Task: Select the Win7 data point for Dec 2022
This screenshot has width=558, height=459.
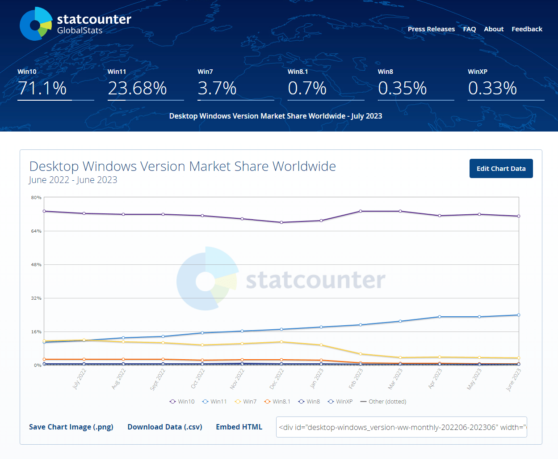Action: 281,341
